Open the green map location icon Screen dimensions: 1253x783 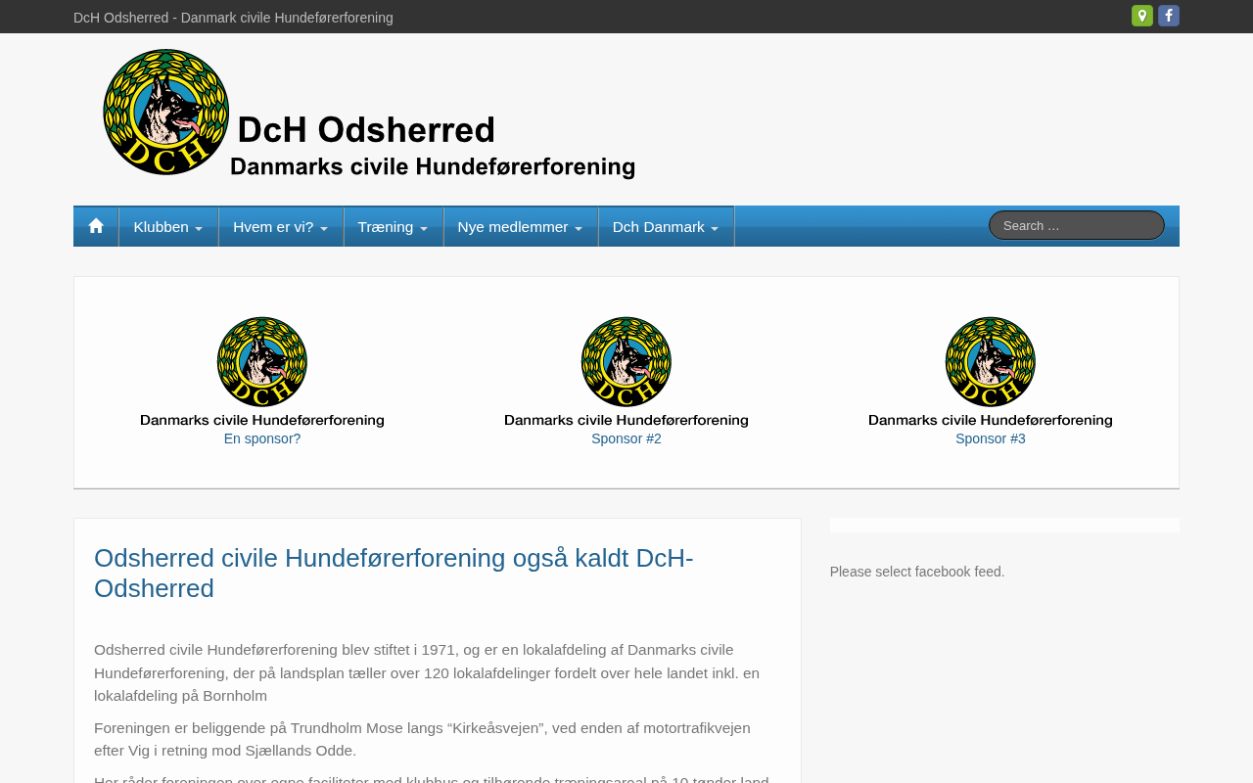[x=1142, y=16]
